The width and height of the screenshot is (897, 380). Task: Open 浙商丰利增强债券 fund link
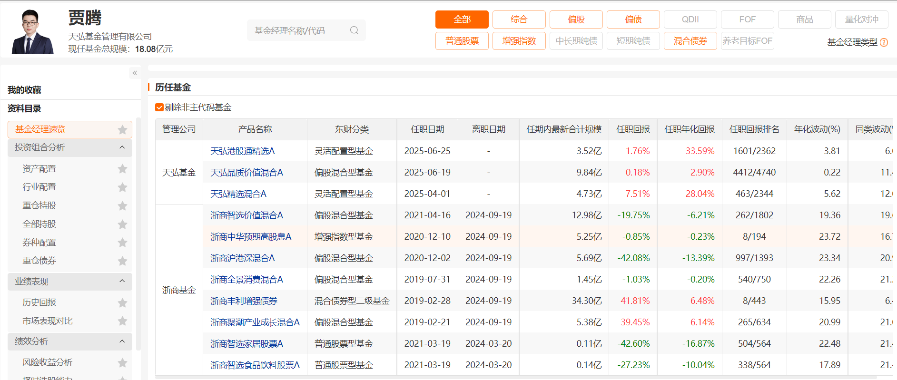pos(244,301)
